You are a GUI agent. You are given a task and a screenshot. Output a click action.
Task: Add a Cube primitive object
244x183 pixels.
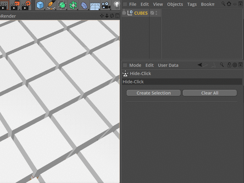coord(40,5)
